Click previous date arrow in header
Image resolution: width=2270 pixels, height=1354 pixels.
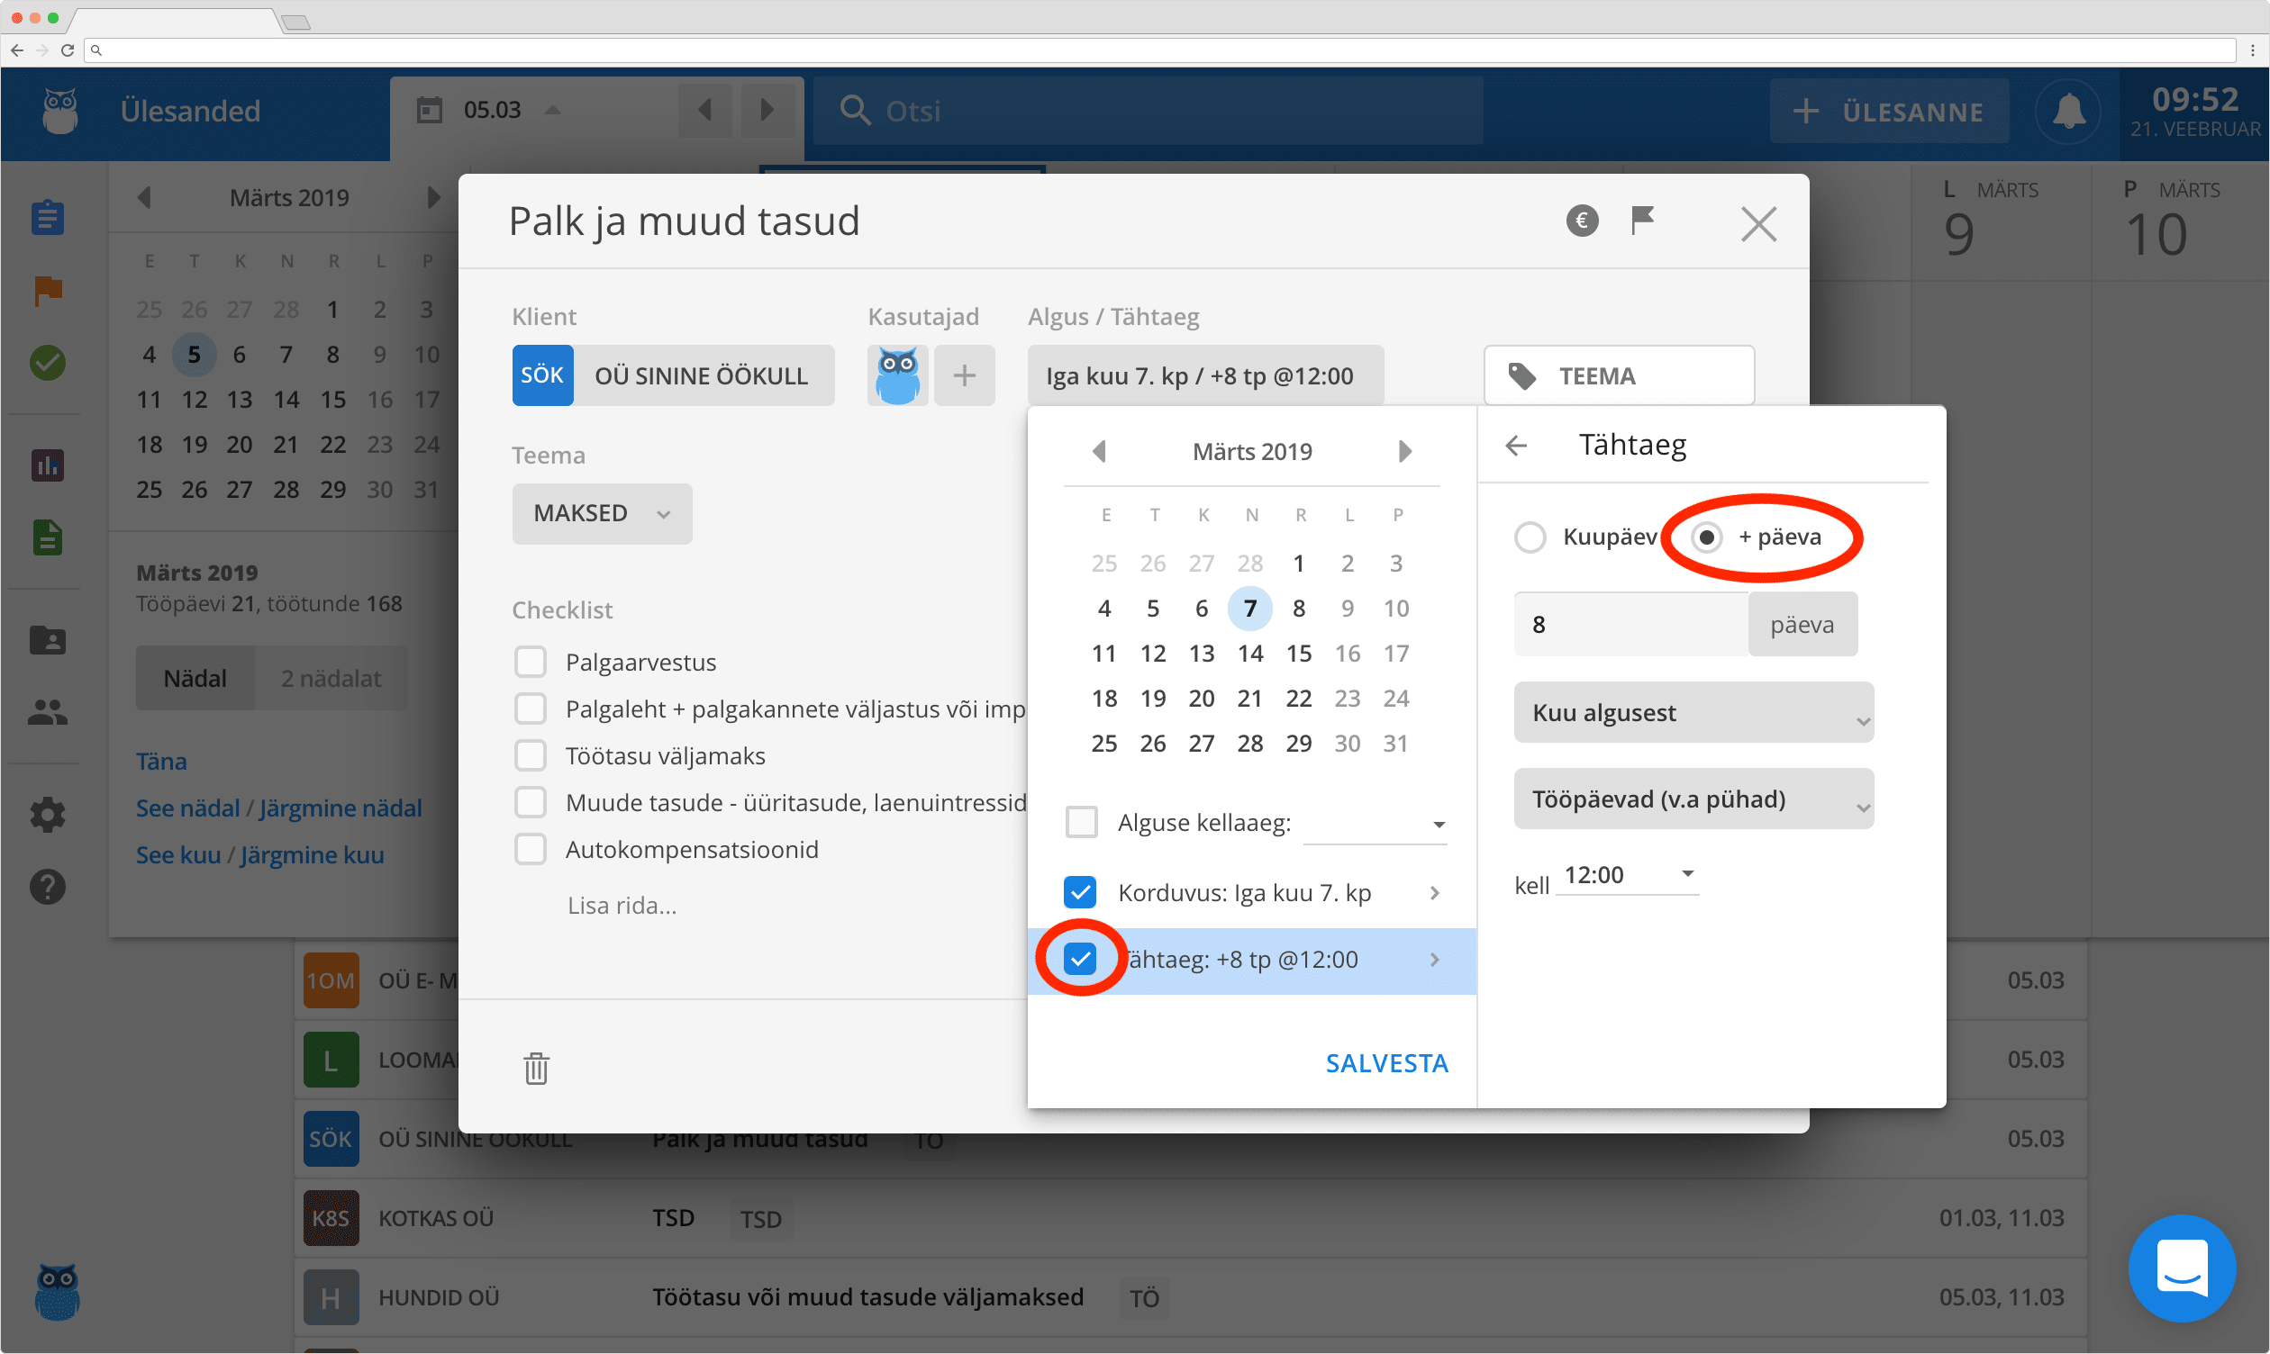point(704,111)
